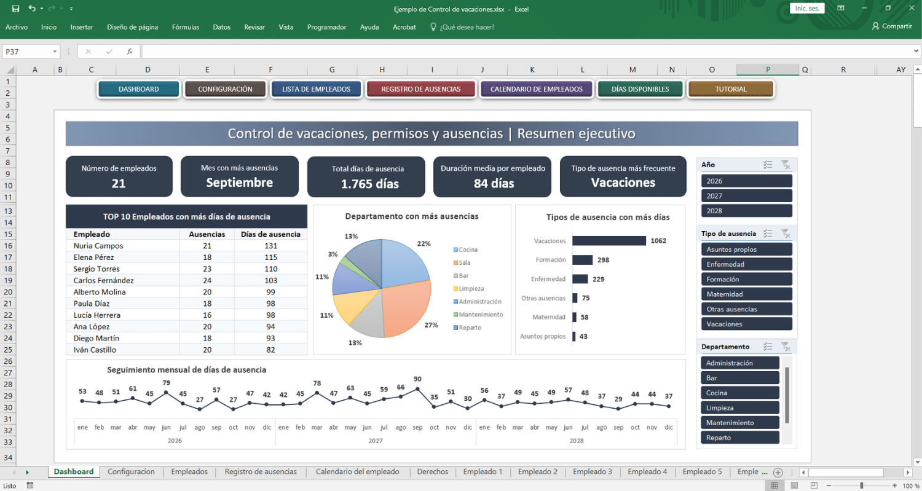Open the undo history dropdown arrow
The image size is (922, 491).
pos(41,9)
